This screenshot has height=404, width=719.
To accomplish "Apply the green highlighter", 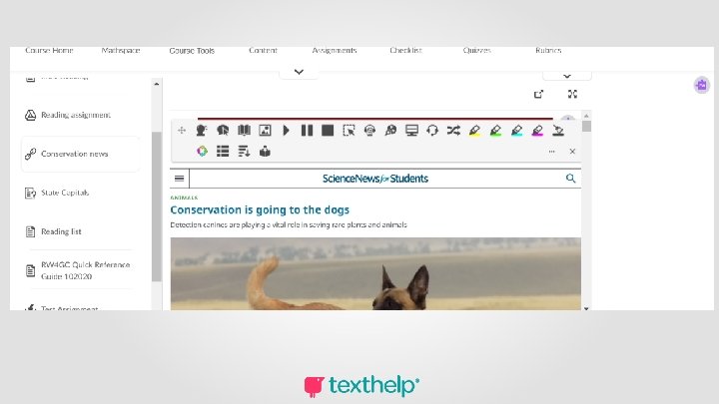I will (495, 131).
